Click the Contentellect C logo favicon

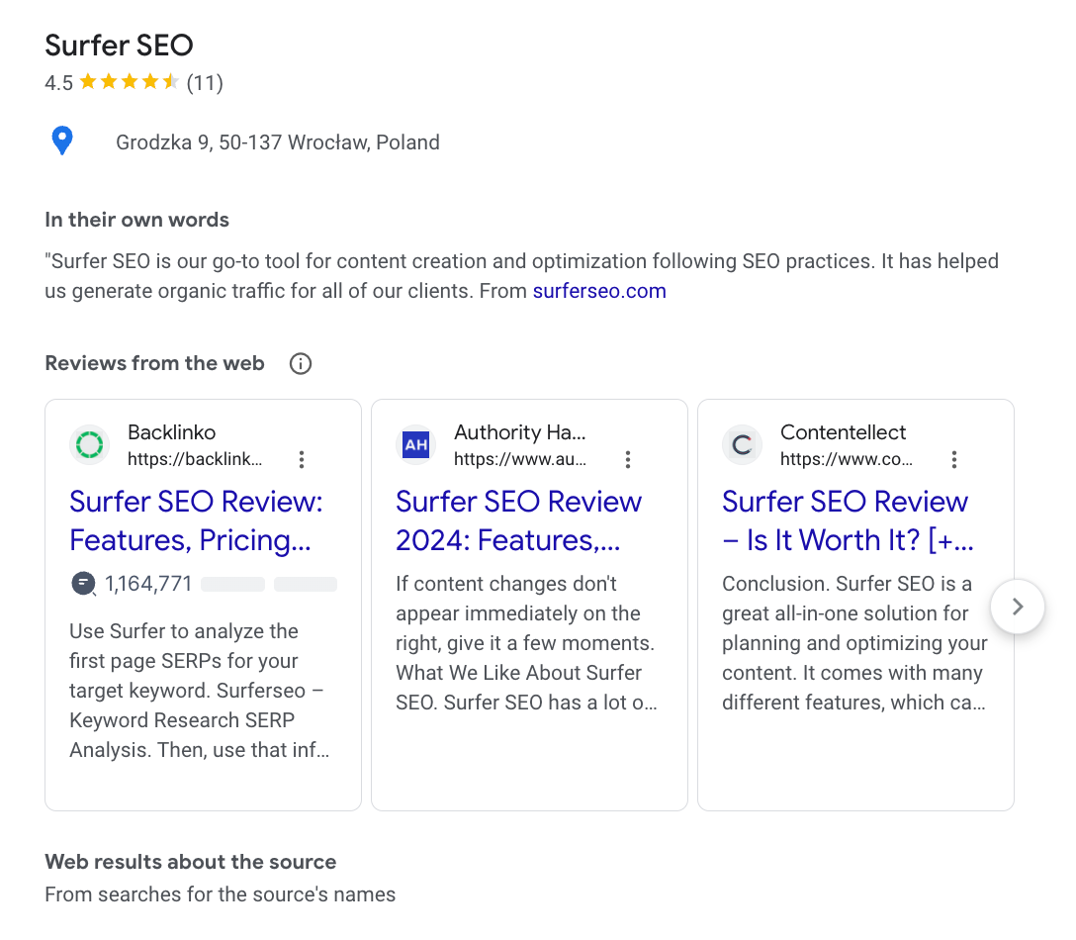(742, 445)
